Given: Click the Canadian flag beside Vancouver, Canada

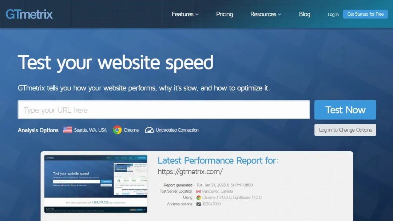Looking at the screenshot, I should point(198,191).
